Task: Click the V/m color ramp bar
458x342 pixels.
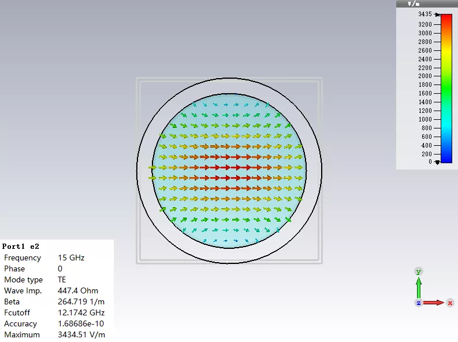Action: pyautogui.click(x=446, y=88)
